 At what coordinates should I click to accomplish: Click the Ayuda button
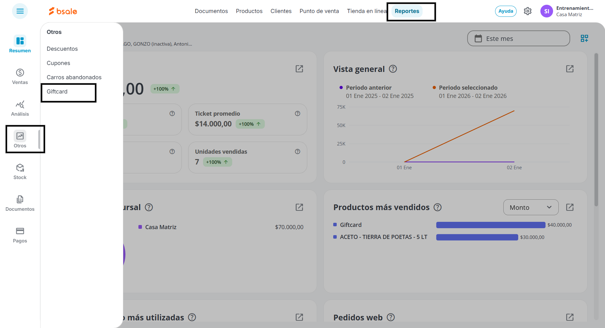click(x=506, y=11)
